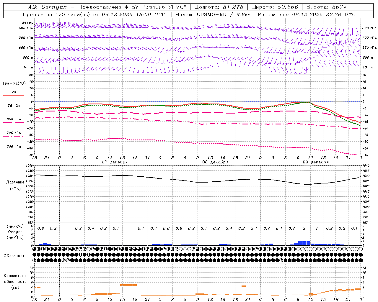
Task: Click the Ветер wind panel label
Action: 27,22
